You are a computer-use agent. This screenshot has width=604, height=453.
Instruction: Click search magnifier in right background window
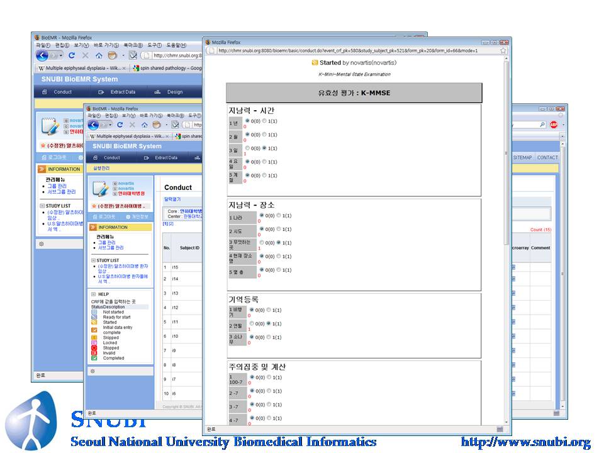coord(542,125)
